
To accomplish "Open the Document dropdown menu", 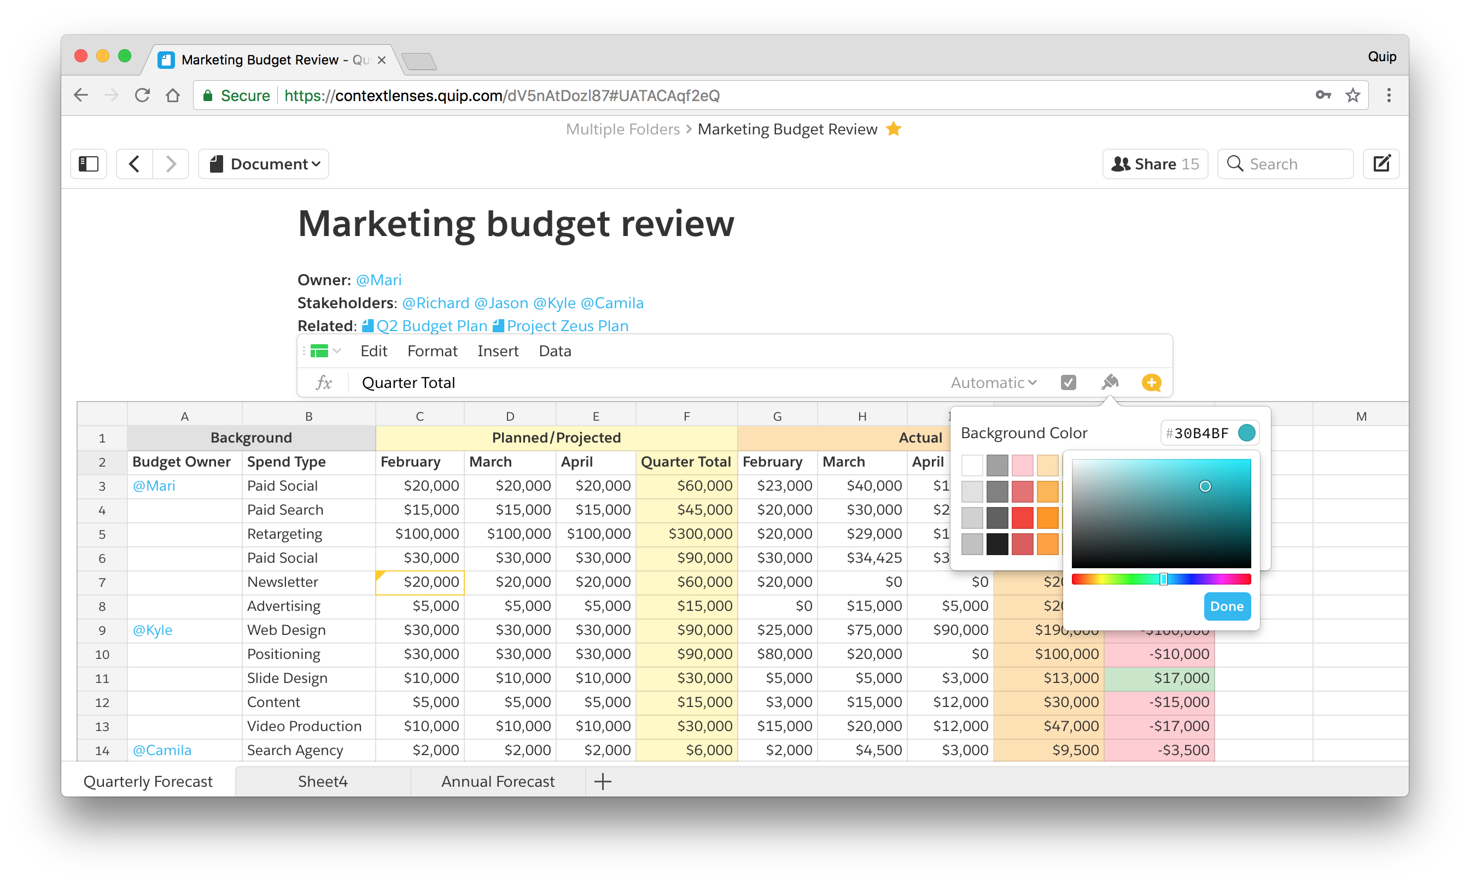I will tap(264, 164).
